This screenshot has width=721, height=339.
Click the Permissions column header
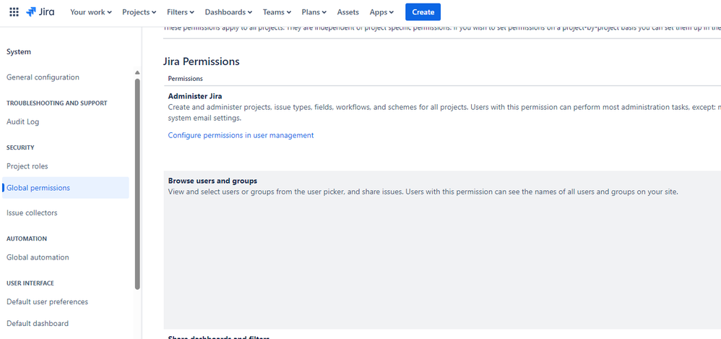[x=186, y=79]
